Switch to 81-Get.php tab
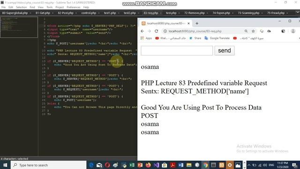This screenshot has width=300, height=169. [43, 13]
